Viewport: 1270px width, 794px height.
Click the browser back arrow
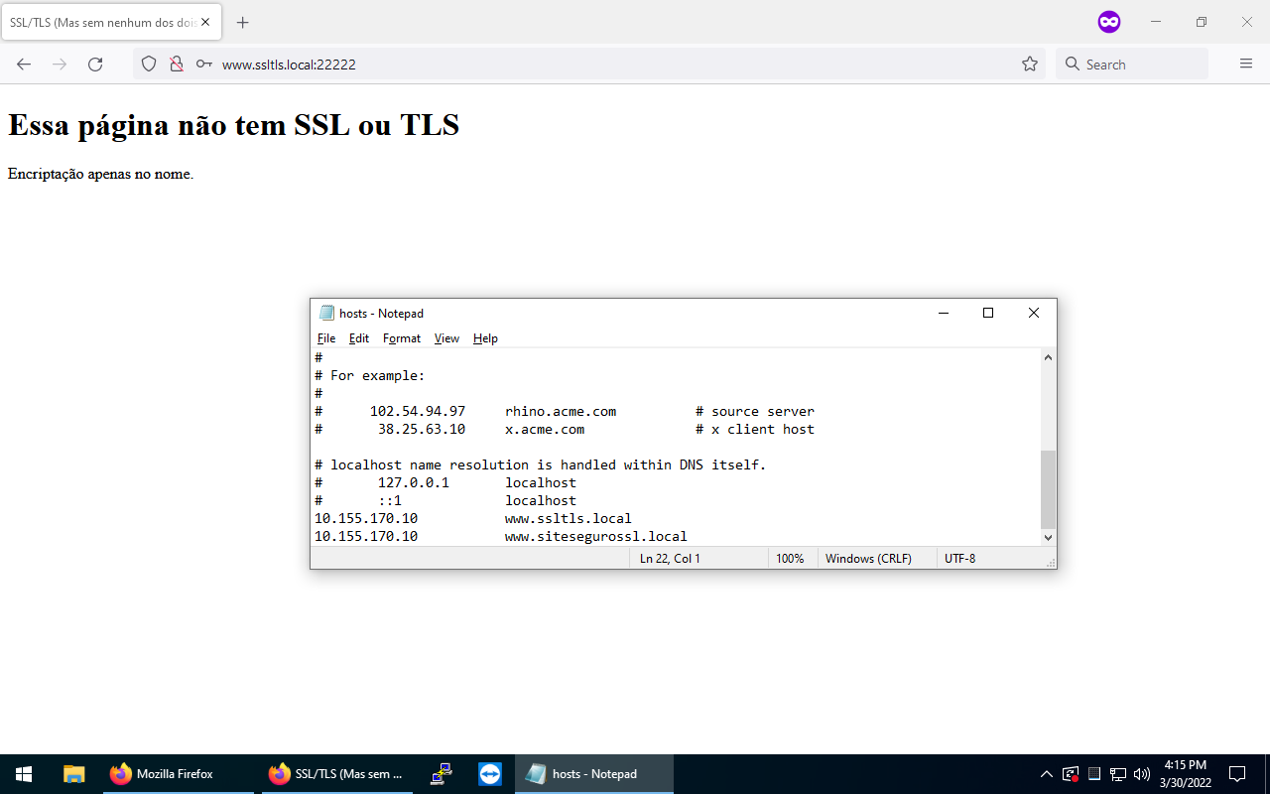[x=24, y=65]
